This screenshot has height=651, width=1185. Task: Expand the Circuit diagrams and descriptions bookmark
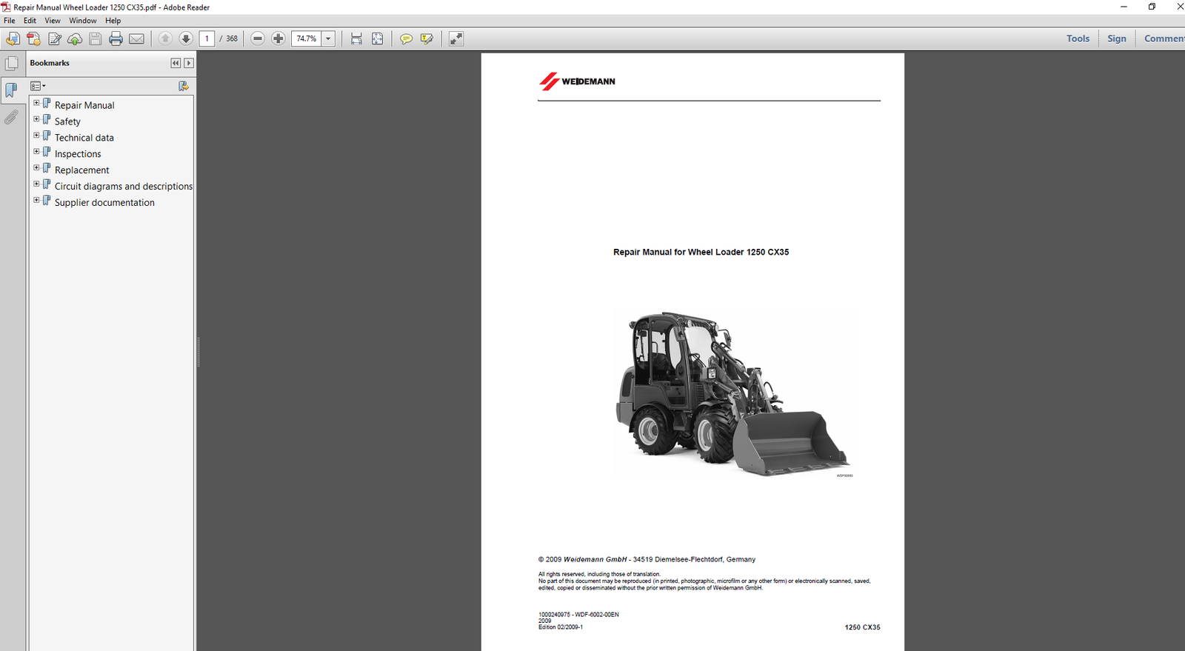[x=36, y=184]
